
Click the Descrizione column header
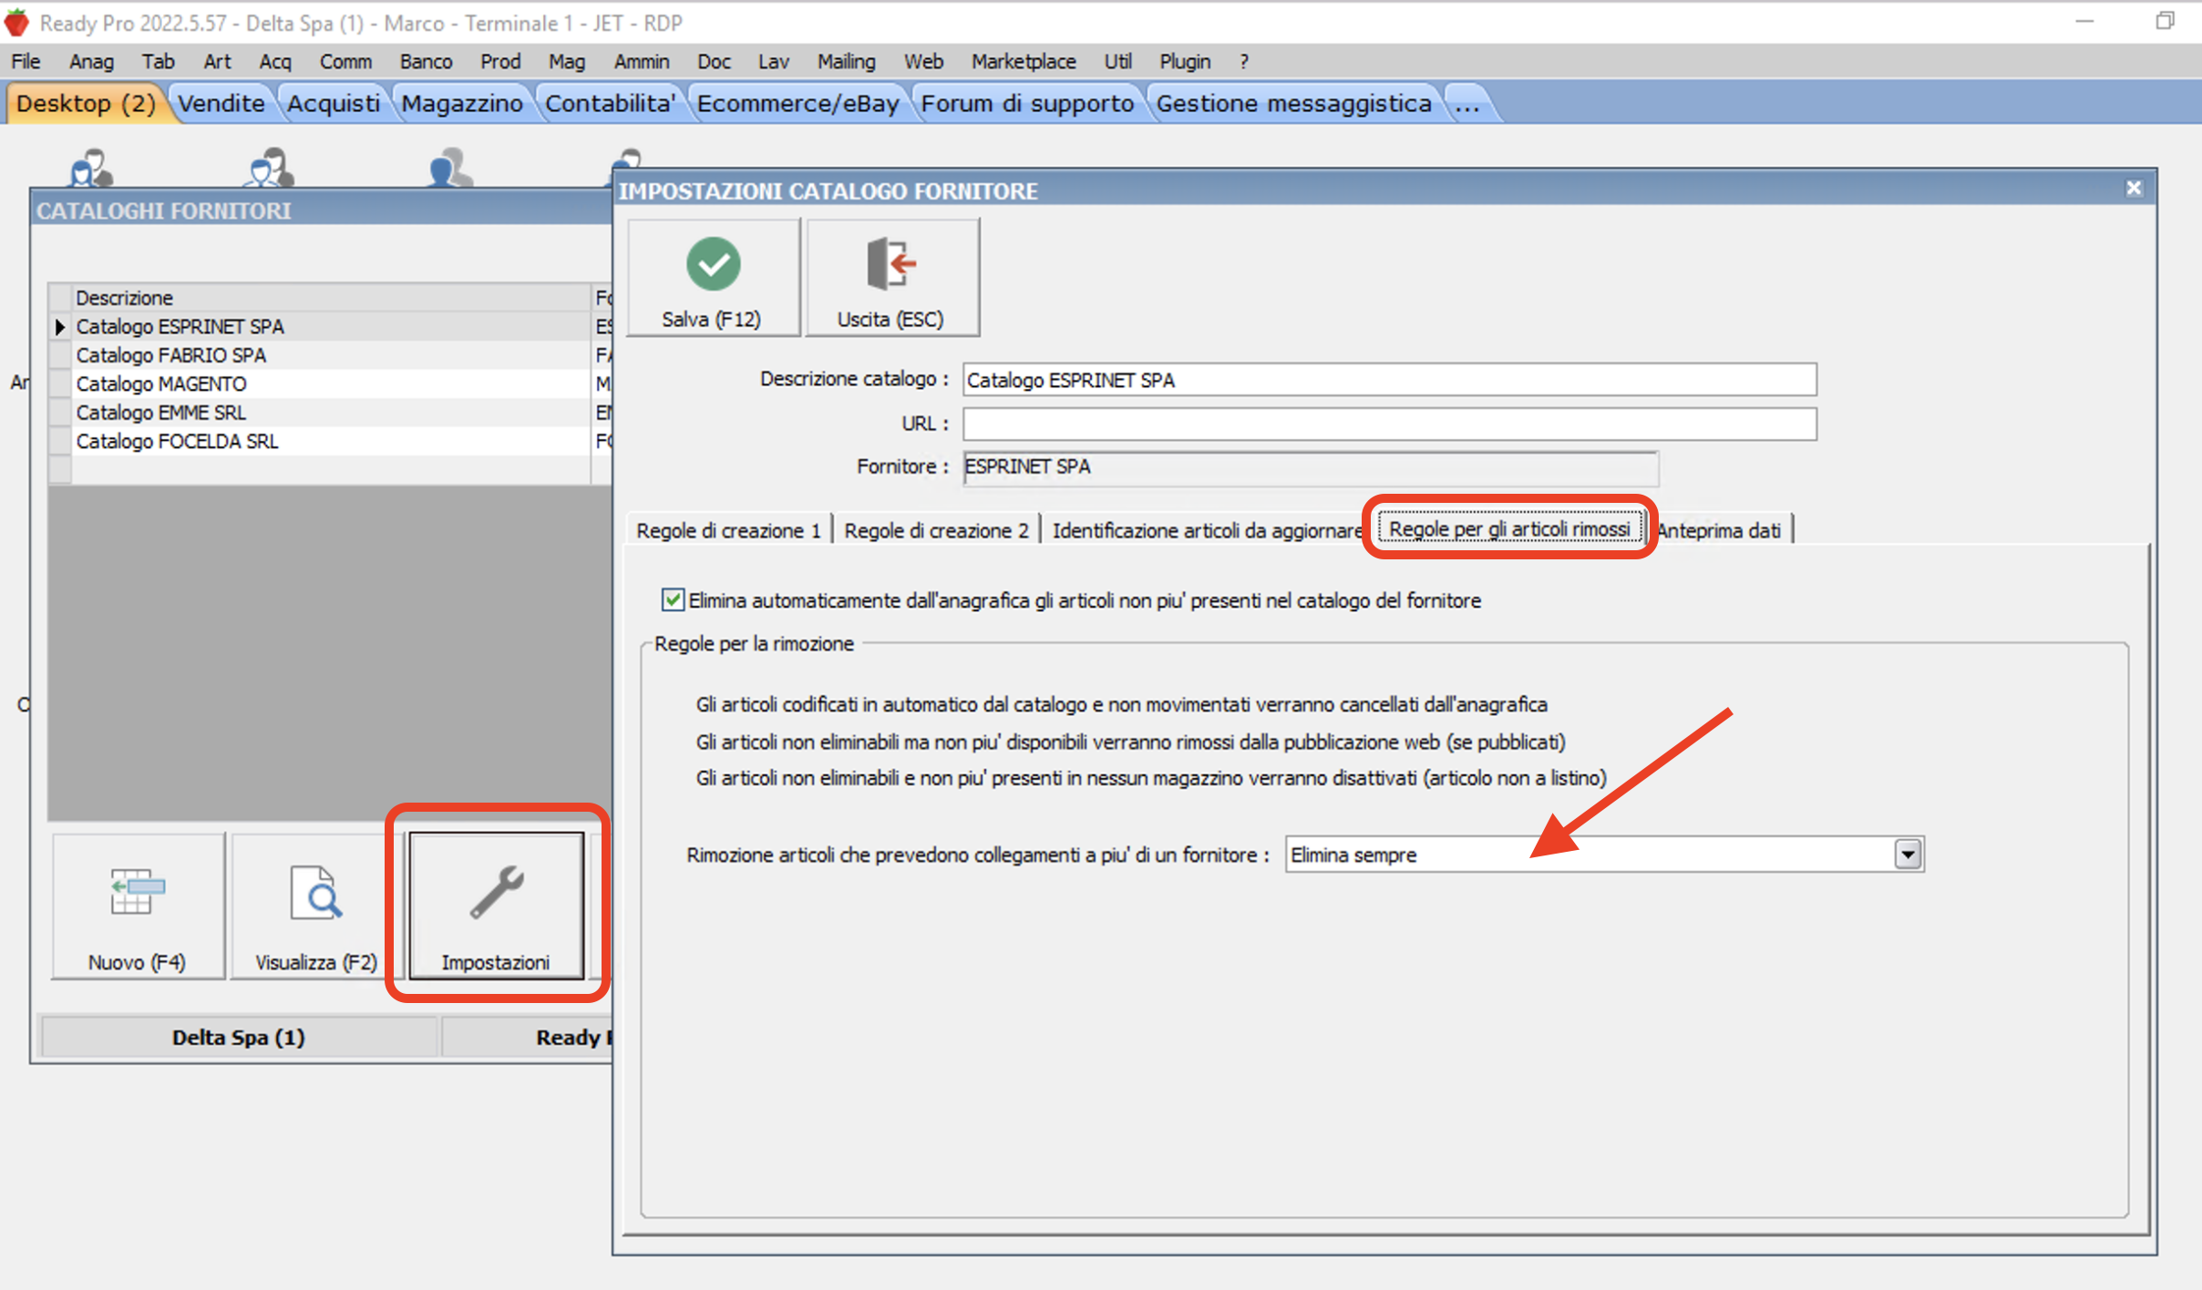pos(332,298)
